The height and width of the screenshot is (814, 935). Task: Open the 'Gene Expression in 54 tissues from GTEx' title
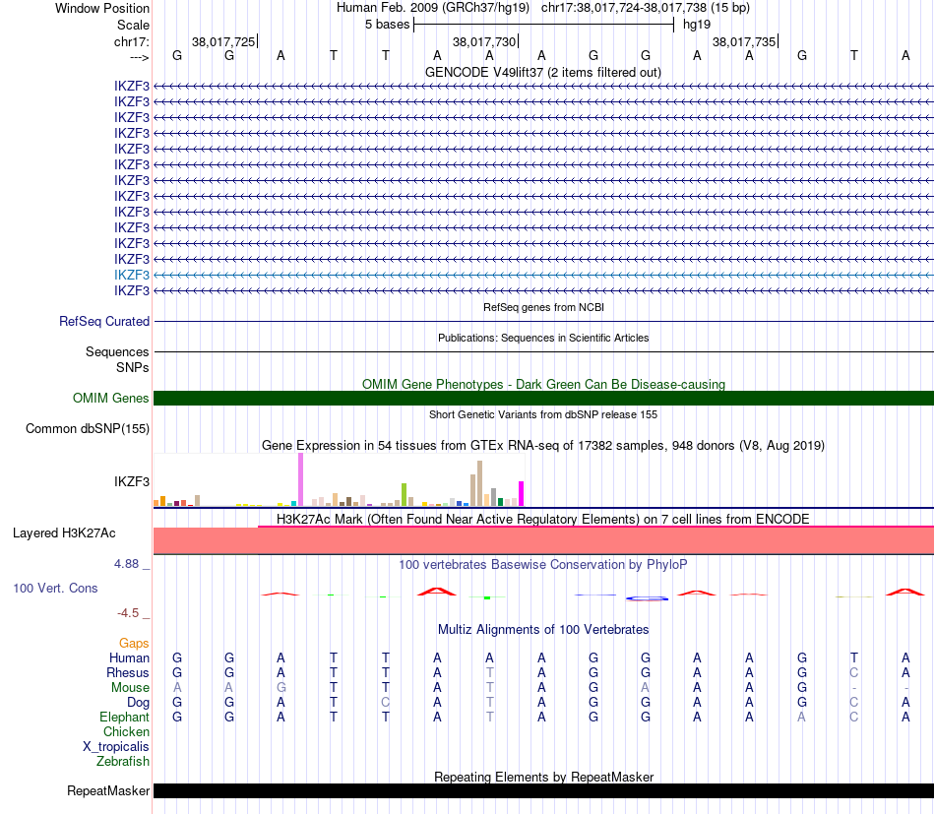click(543, 446)
